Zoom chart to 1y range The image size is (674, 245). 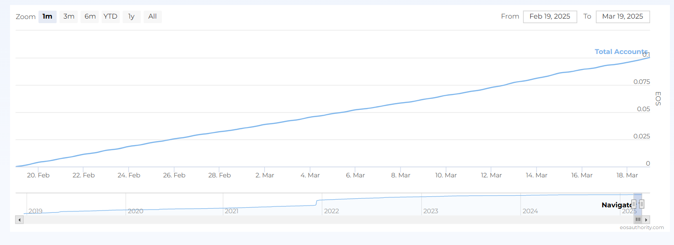click(x=131, y=17)
